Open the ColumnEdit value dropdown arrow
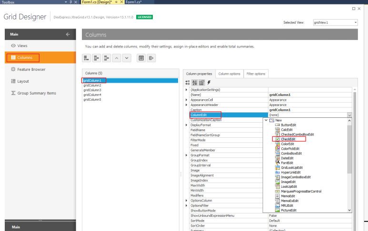This screenshot has height=231, width=368. [x=349, y=115]
